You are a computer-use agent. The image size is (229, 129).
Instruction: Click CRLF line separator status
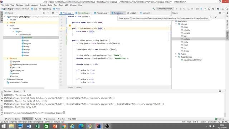[x=189, y=122]
